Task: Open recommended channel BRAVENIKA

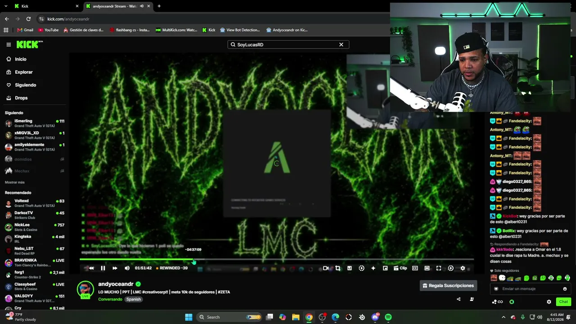Action: (x=35, y=263)
